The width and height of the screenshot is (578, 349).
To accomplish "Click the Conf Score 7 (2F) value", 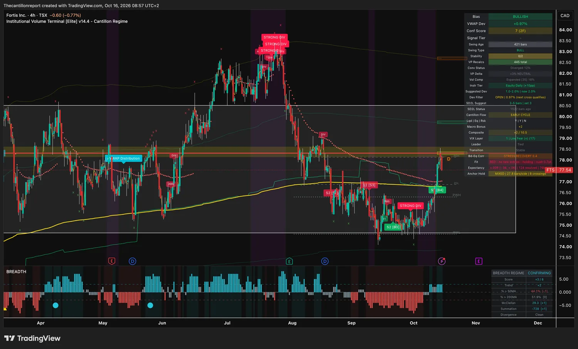I will click(x=520, y=31).
